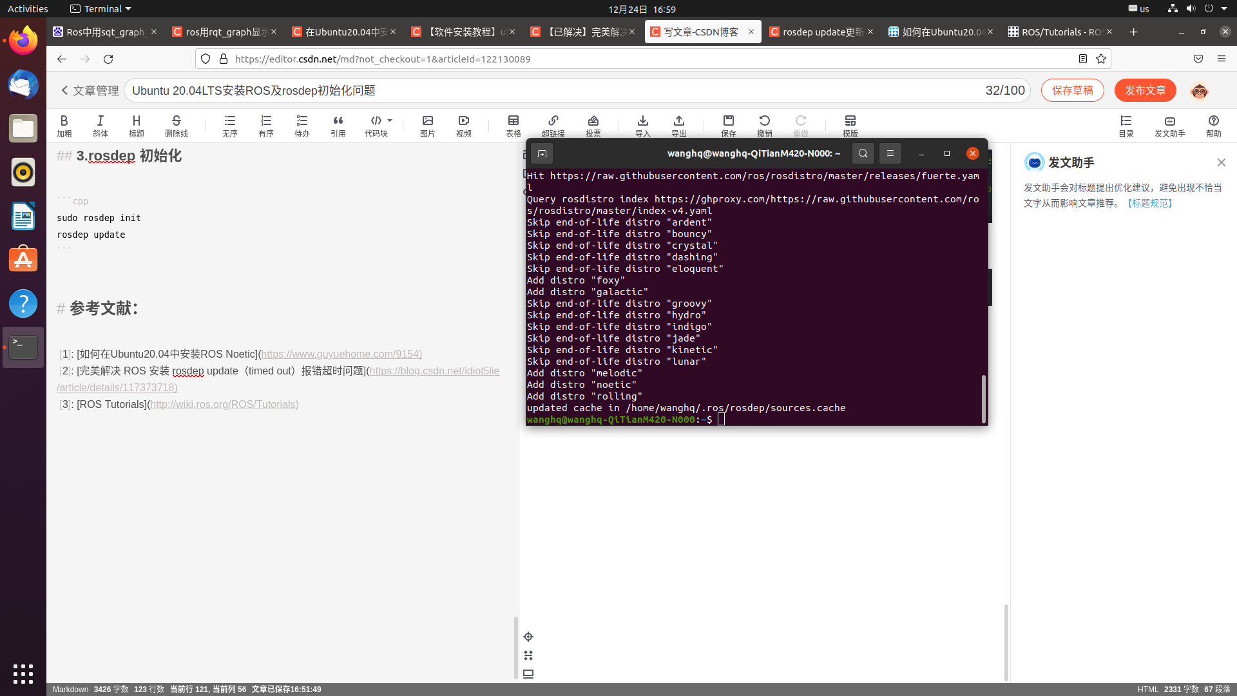Open the terminal search icon

(x=863, y=153)
